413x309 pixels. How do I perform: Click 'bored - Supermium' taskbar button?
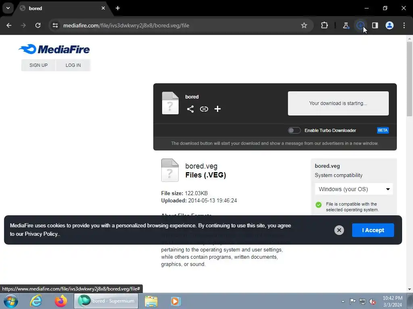106,301
